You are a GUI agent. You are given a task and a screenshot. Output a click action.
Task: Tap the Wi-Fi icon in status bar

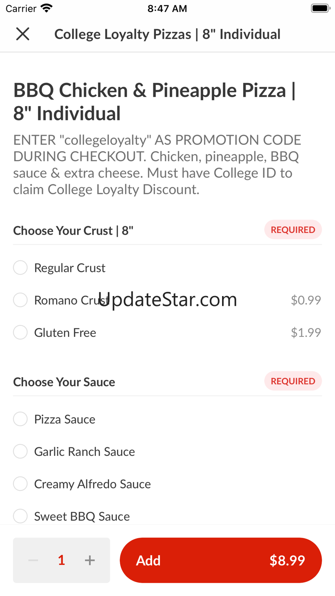click(x=46, y=8)
